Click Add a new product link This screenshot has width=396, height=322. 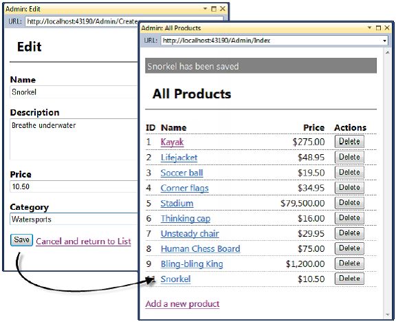coord(182,304)
